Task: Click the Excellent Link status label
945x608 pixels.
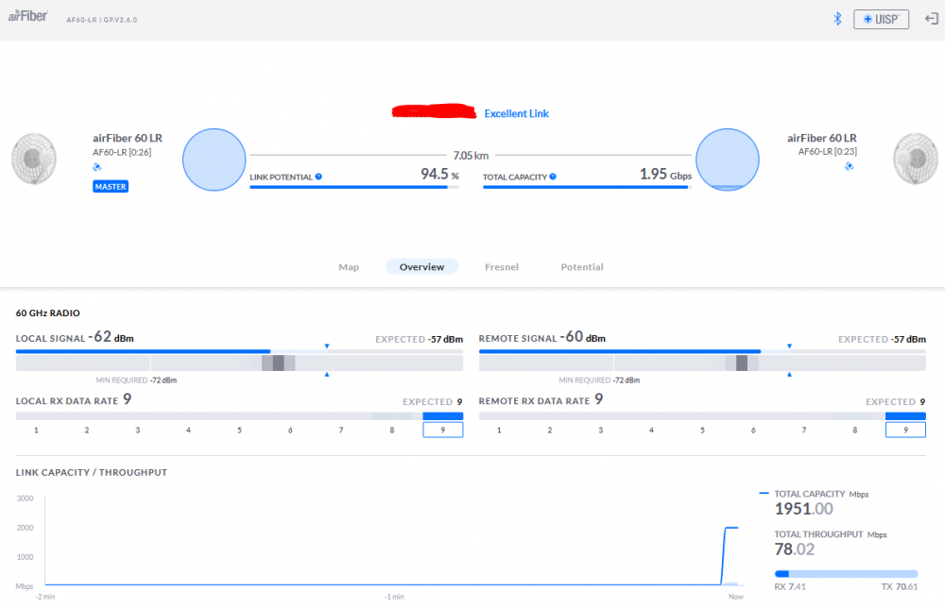Action: point(516,112)
